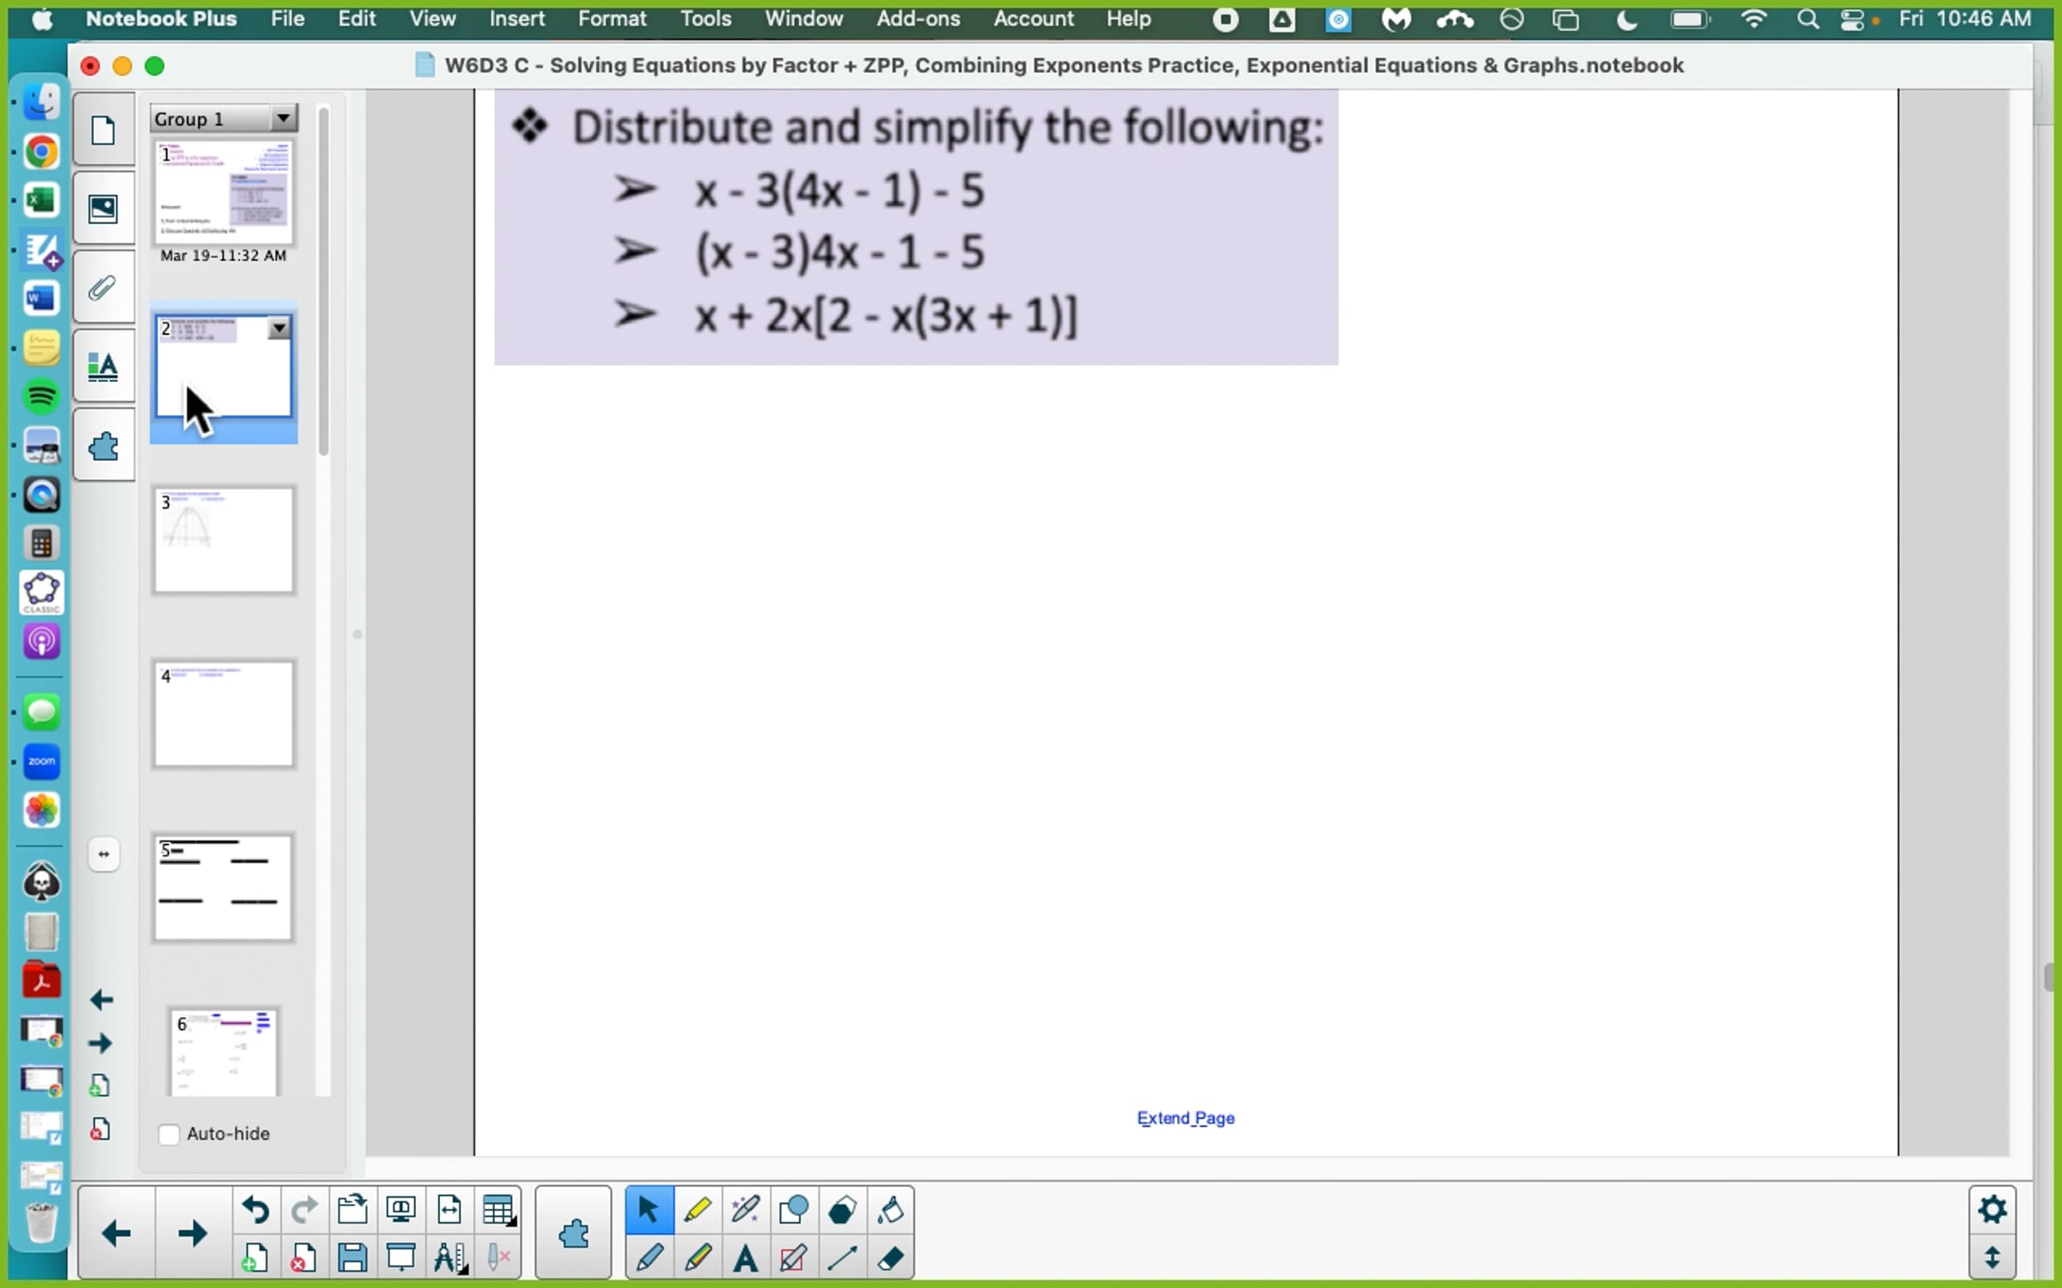
Task: Toggle toolbar position with up-down arrow
Action: 1992,1259
